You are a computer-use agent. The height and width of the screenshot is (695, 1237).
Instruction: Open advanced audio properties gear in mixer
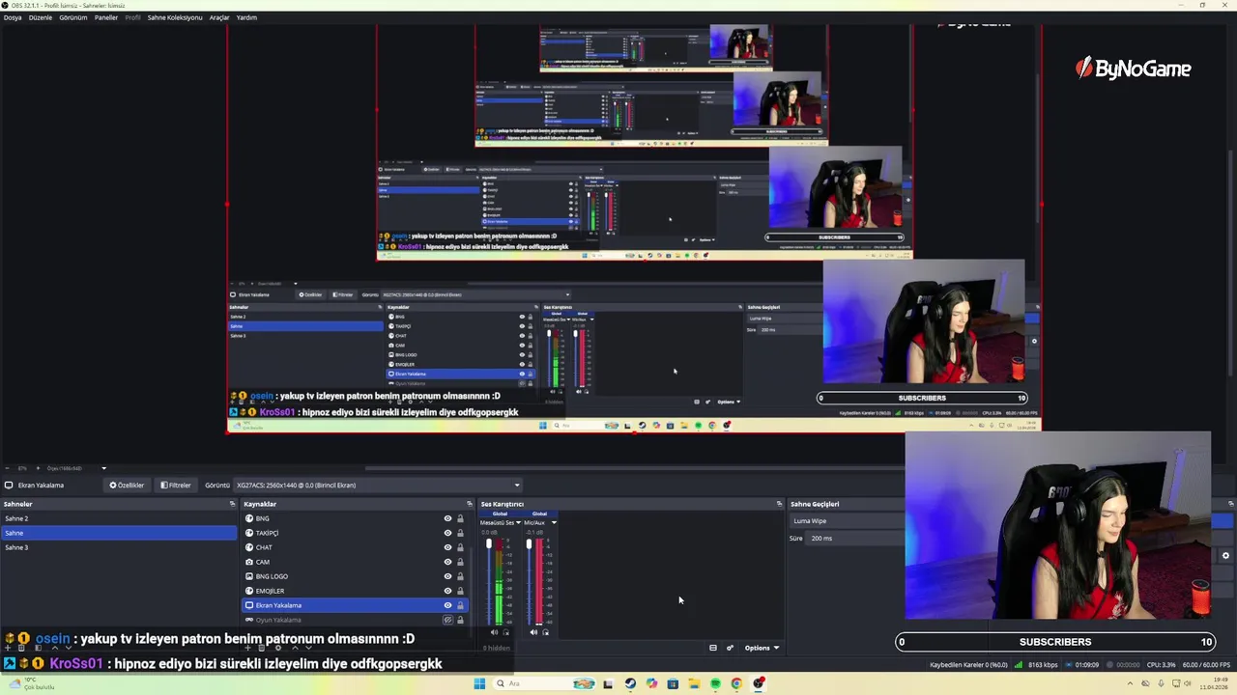click(x=731, y=648)
